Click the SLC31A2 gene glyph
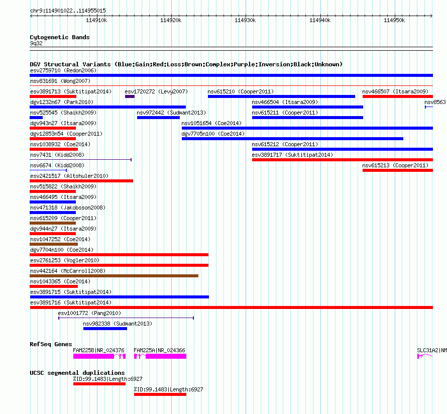 click(x=425, y=356)
